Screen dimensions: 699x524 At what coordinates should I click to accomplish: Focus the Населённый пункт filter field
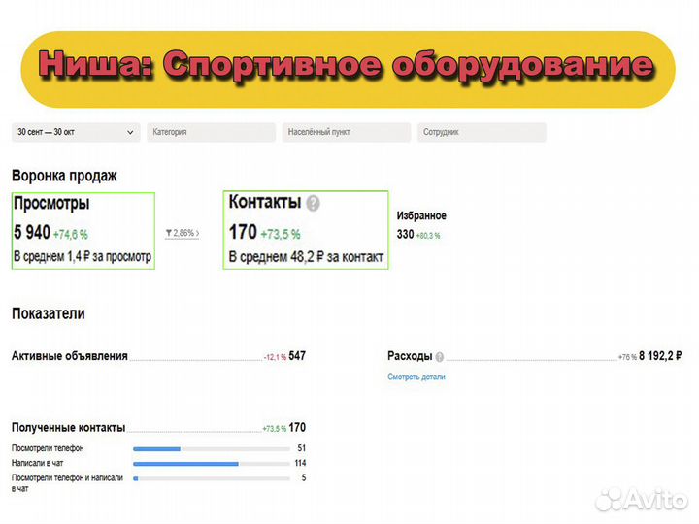(346, 132)
